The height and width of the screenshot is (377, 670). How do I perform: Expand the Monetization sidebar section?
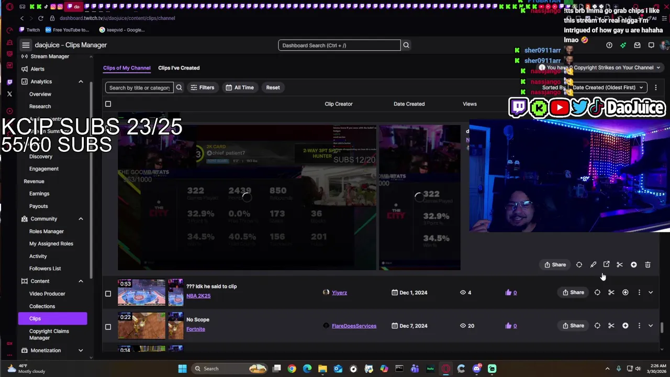click(x=81, y=350)
